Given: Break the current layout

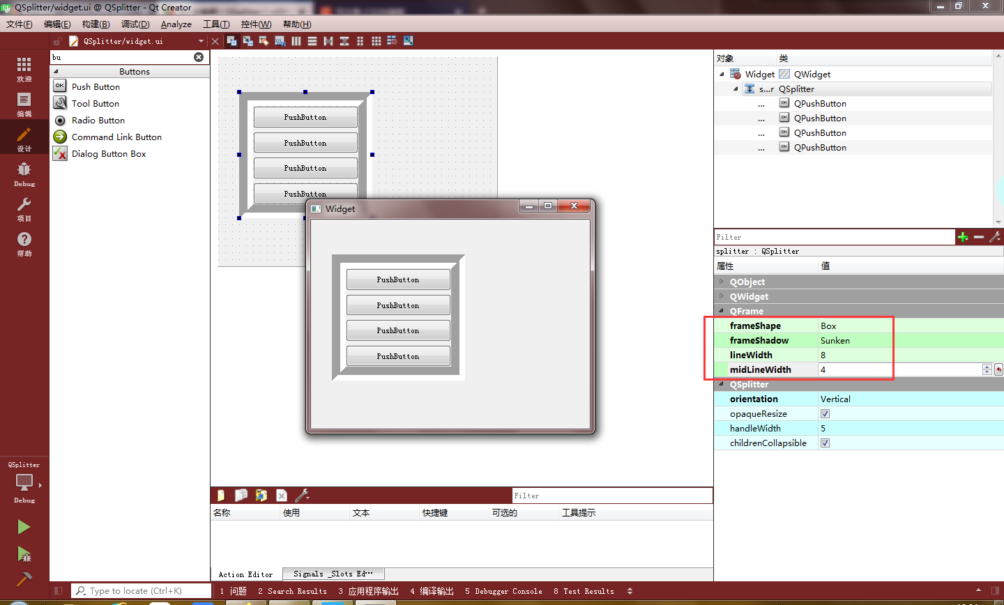Looking at the screenshot, I should (393, 40).
